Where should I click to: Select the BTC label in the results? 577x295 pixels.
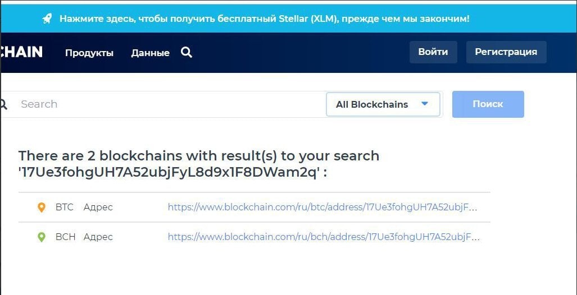click(65, 207)
